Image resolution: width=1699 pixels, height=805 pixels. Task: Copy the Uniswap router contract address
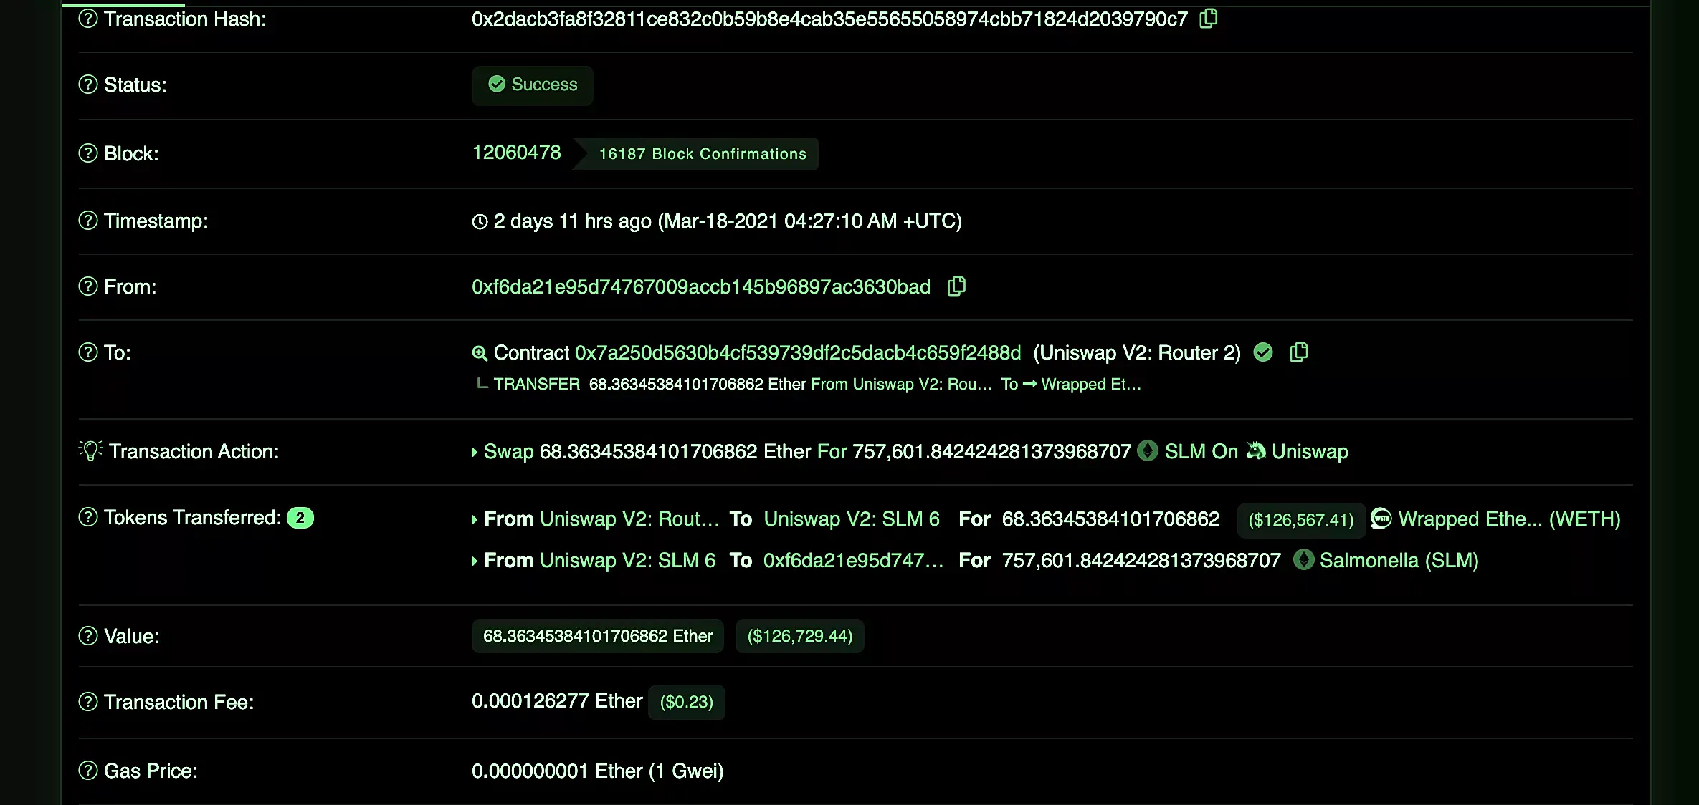(1299, 352)
